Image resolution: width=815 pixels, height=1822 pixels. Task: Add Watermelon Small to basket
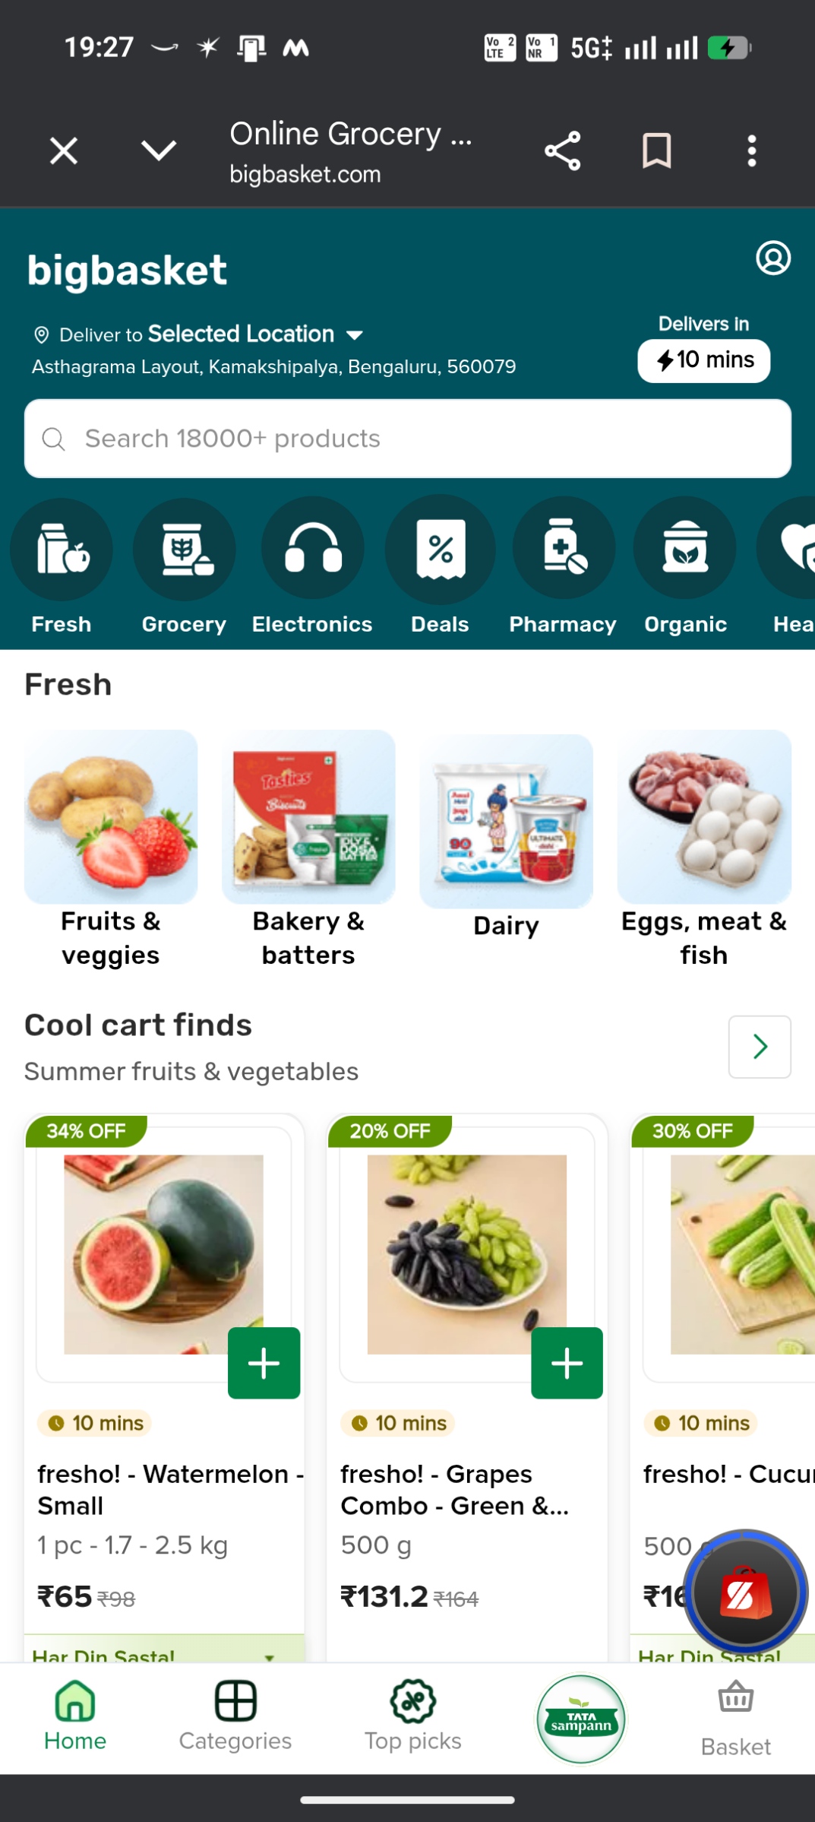click(x=264, y=1363)
